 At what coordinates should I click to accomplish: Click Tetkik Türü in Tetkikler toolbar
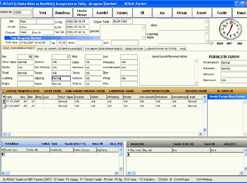49,144
